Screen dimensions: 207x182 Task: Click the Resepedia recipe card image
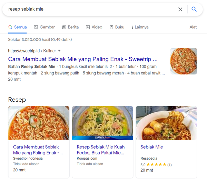pos(166,123)
